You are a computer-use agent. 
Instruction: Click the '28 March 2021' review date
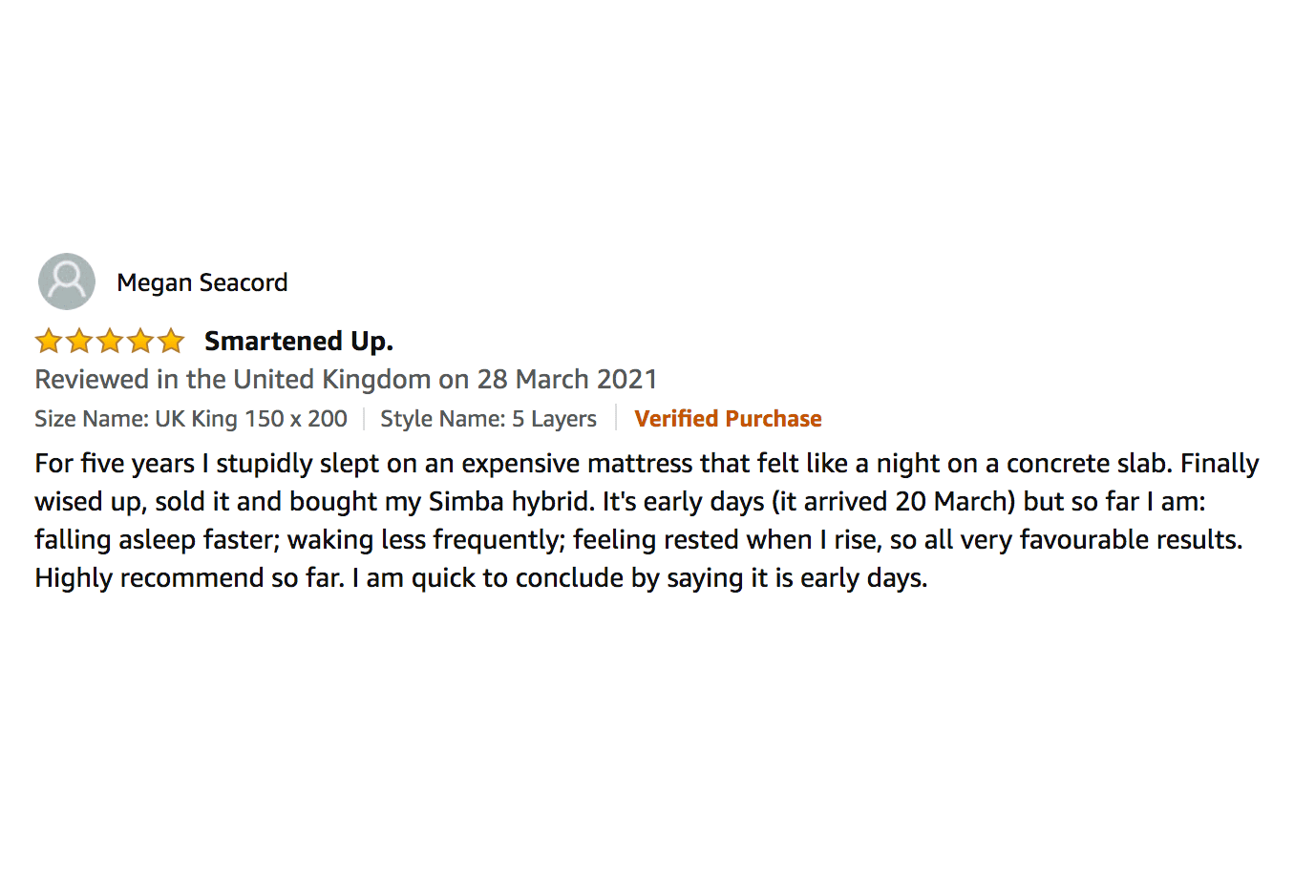pyautogui.click(x=567, y=380)
